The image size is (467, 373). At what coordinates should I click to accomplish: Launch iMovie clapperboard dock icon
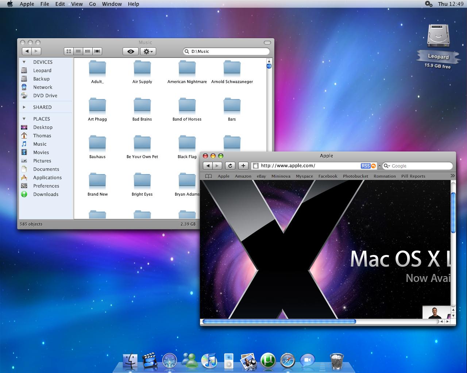click(x=150, y=361)
